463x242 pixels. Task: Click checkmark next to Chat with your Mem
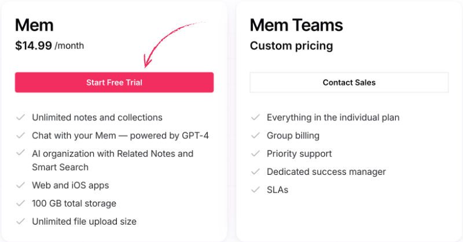[x=20, y=135]
